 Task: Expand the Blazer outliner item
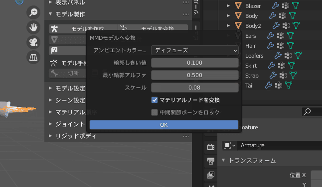click(228, 6)
